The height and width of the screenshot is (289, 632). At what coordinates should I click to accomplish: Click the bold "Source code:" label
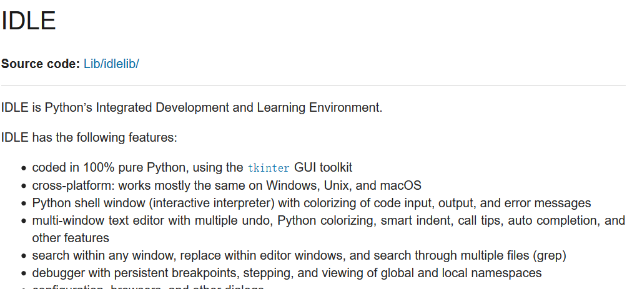(x=41, y=64)
